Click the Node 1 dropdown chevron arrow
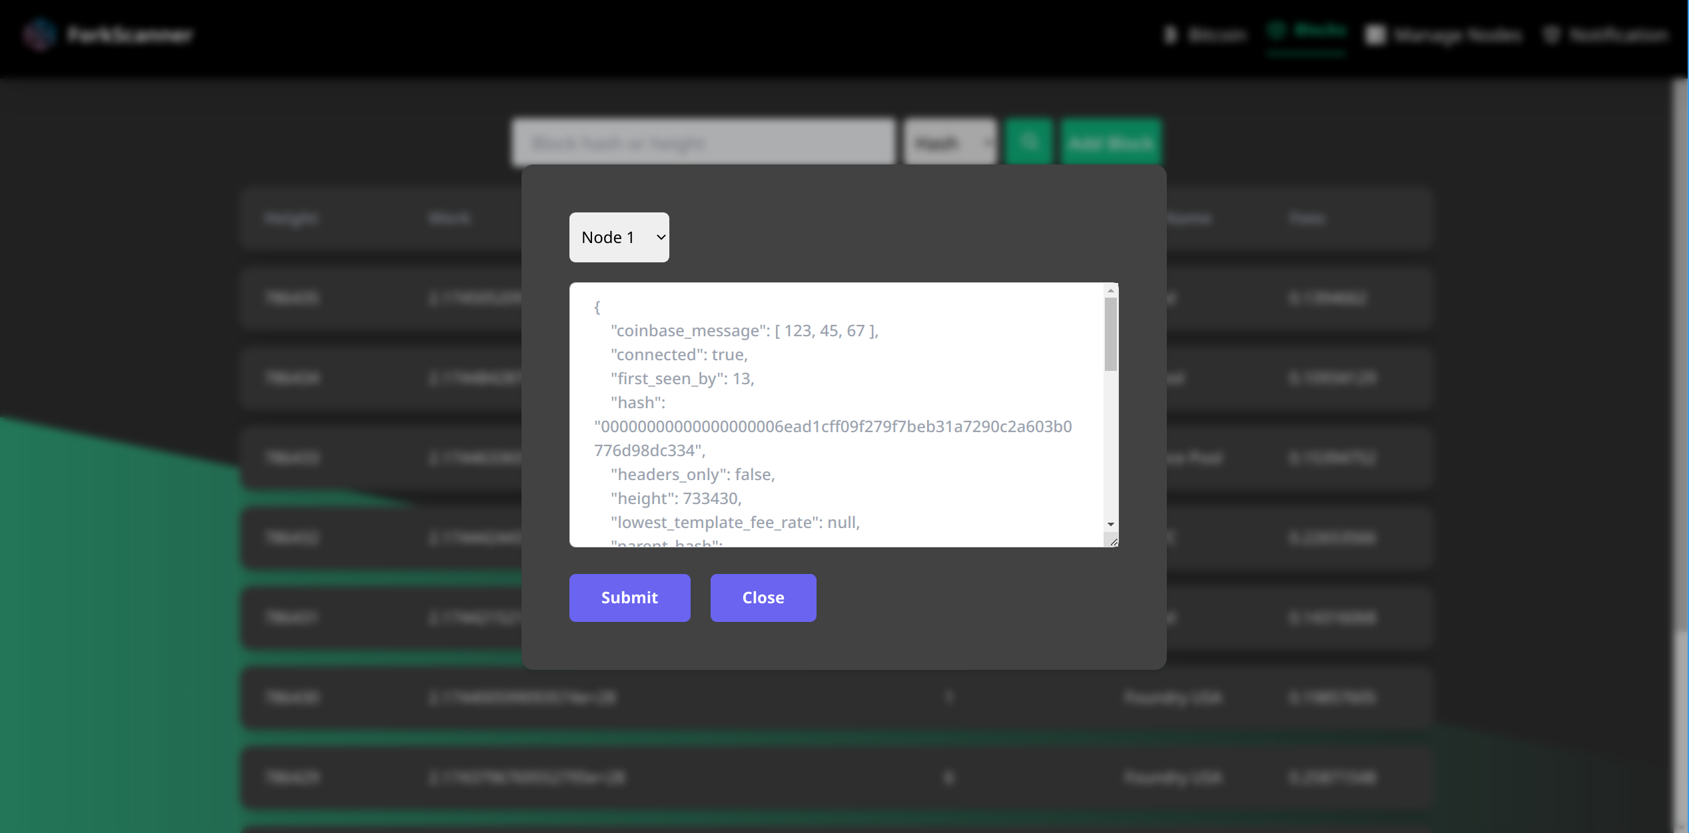 pos(661,237)
